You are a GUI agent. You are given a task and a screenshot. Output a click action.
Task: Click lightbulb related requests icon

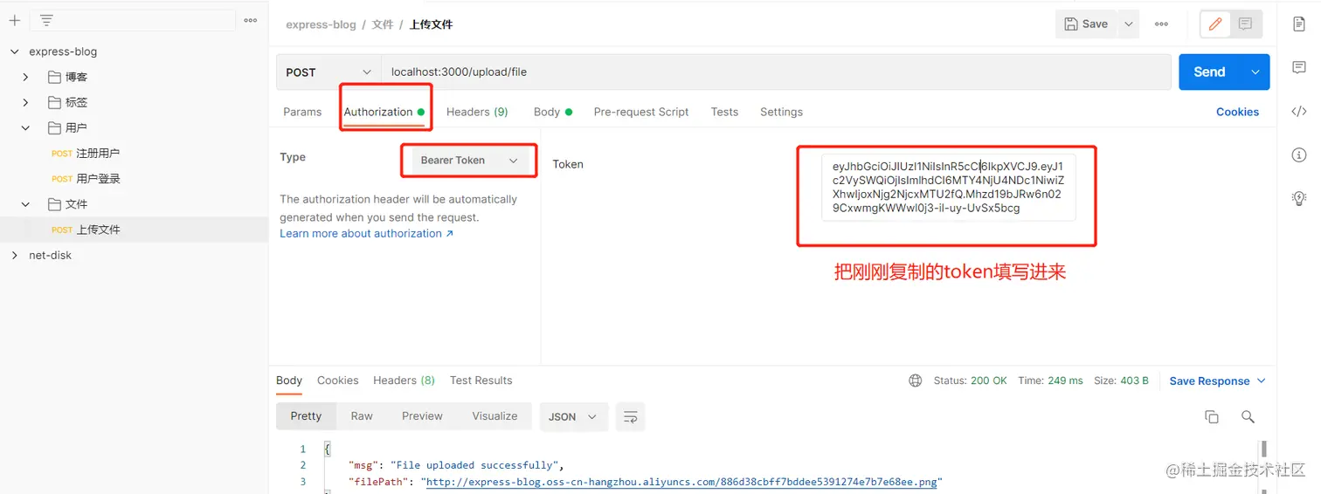(1299, 198)
